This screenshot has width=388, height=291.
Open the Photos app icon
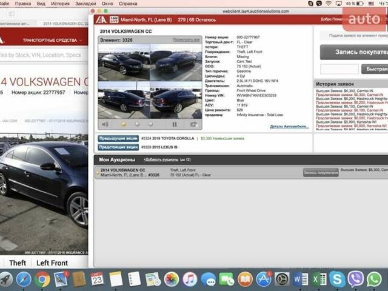(x=171, y=279)
